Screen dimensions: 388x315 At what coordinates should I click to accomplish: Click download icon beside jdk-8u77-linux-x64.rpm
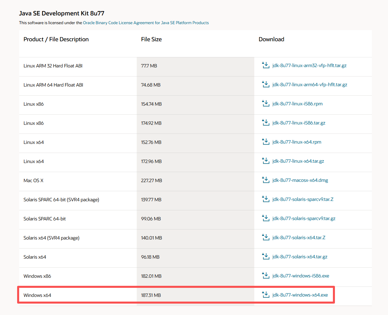pos(266,142)
